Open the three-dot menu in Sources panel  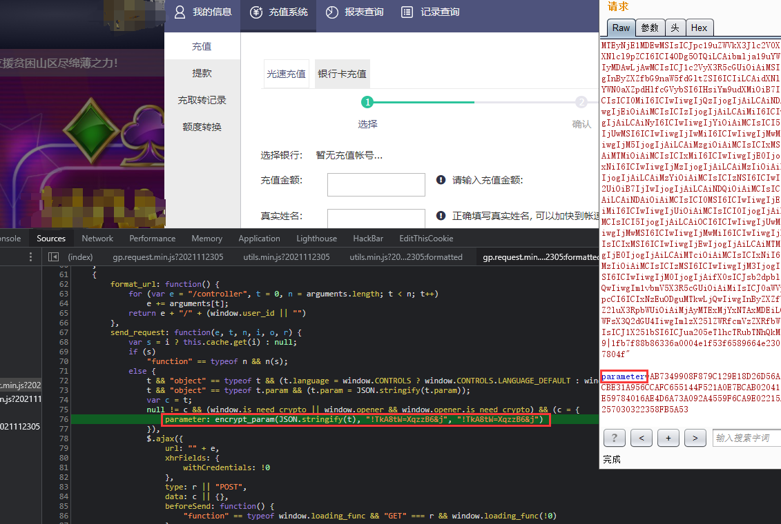pos(30,257)
